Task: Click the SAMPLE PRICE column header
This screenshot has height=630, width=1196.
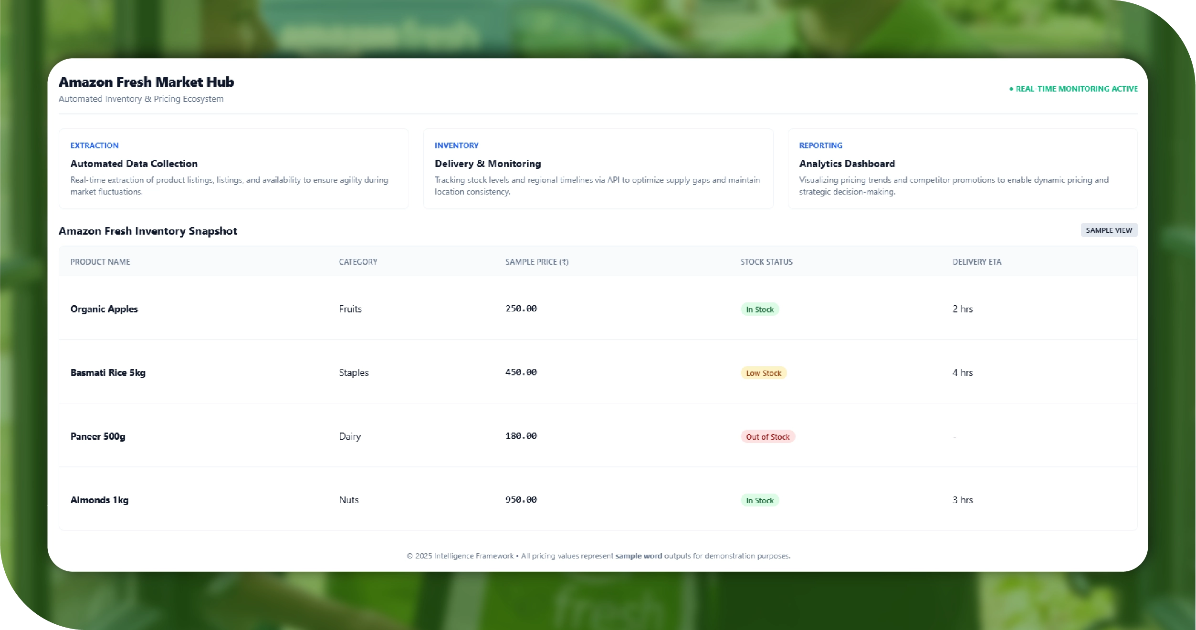Action: point(536,262)
